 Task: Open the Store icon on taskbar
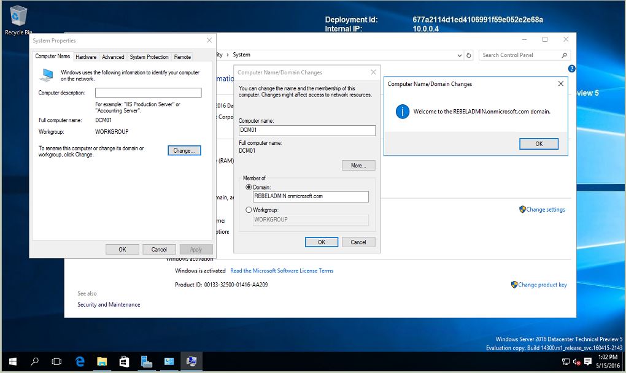pyautogui.click(x=124, y=361)
